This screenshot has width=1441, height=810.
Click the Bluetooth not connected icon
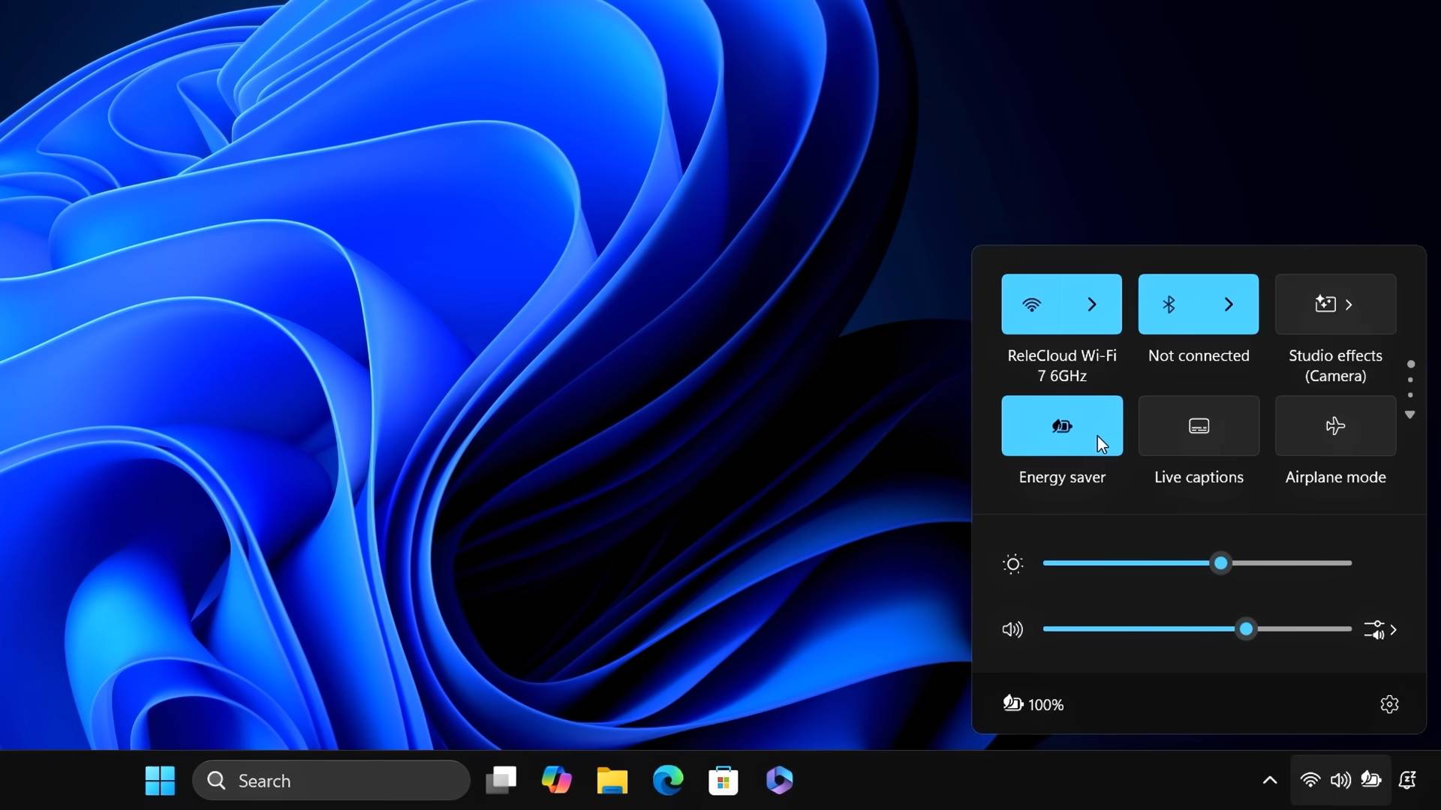pyautogui.click(x=1169, y=304)
